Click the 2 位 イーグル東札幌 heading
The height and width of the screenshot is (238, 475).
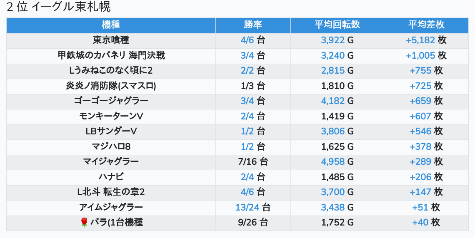point(58,7)
